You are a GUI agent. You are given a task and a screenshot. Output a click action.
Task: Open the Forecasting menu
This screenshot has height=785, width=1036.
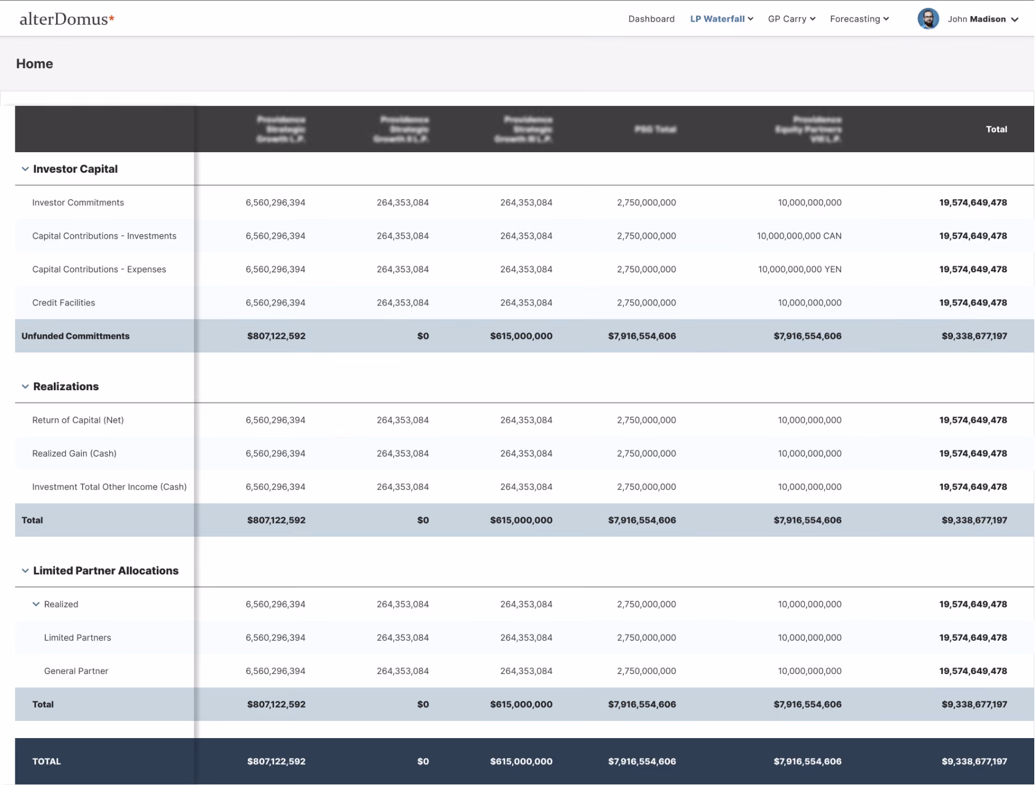click(860, 19)
